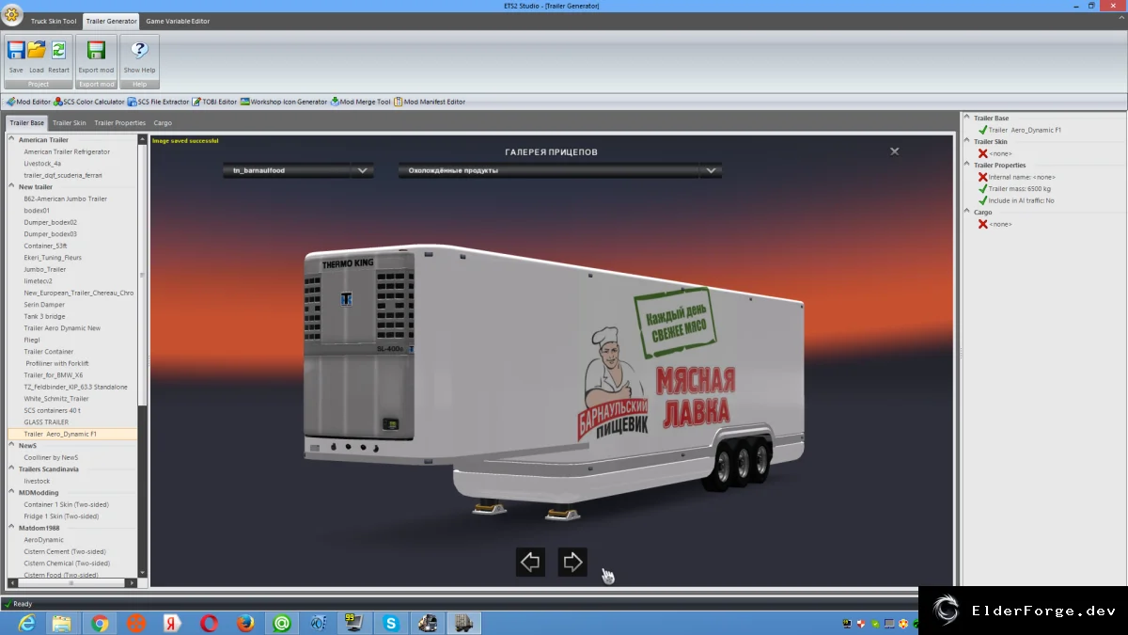Screen dimensions: 1128x635
Task: Open Google Chrome from the taskbar
Action: click(x=100, y=623)
